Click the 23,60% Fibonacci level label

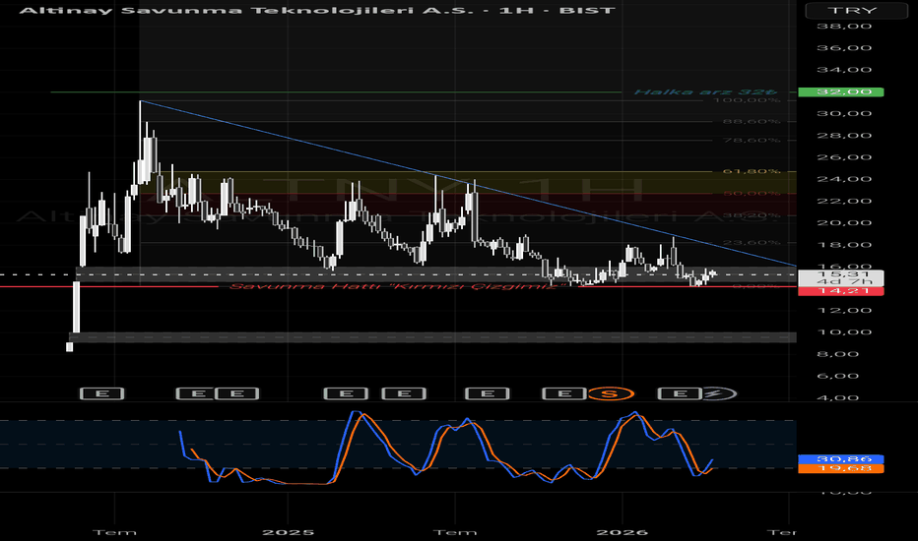coord(752,242)
